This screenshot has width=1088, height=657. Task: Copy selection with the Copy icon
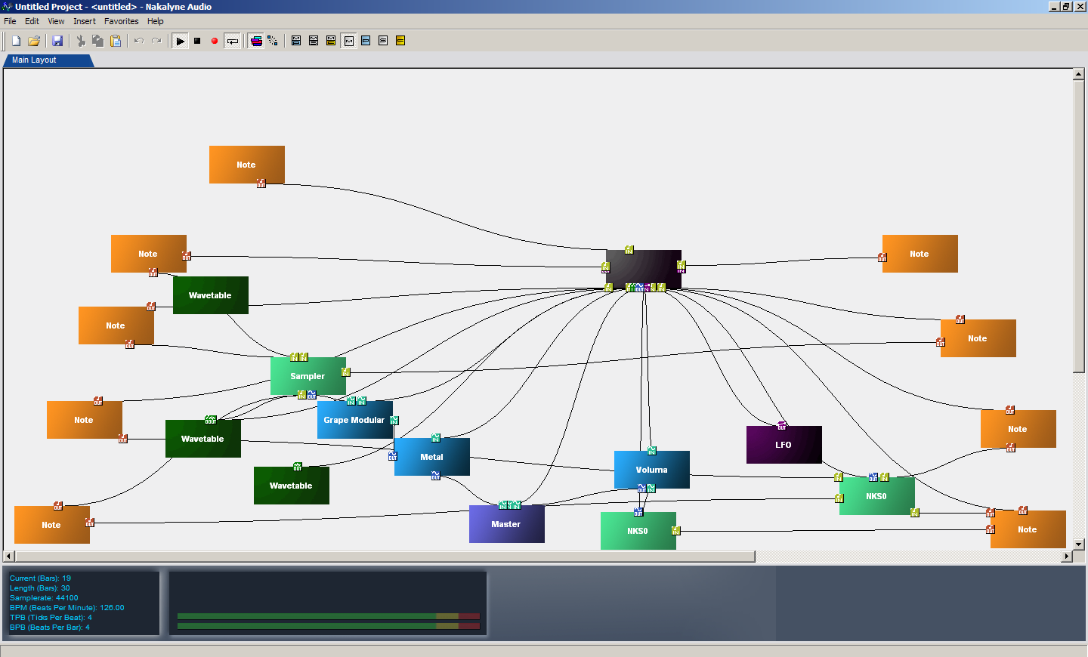tap(98, 41)
